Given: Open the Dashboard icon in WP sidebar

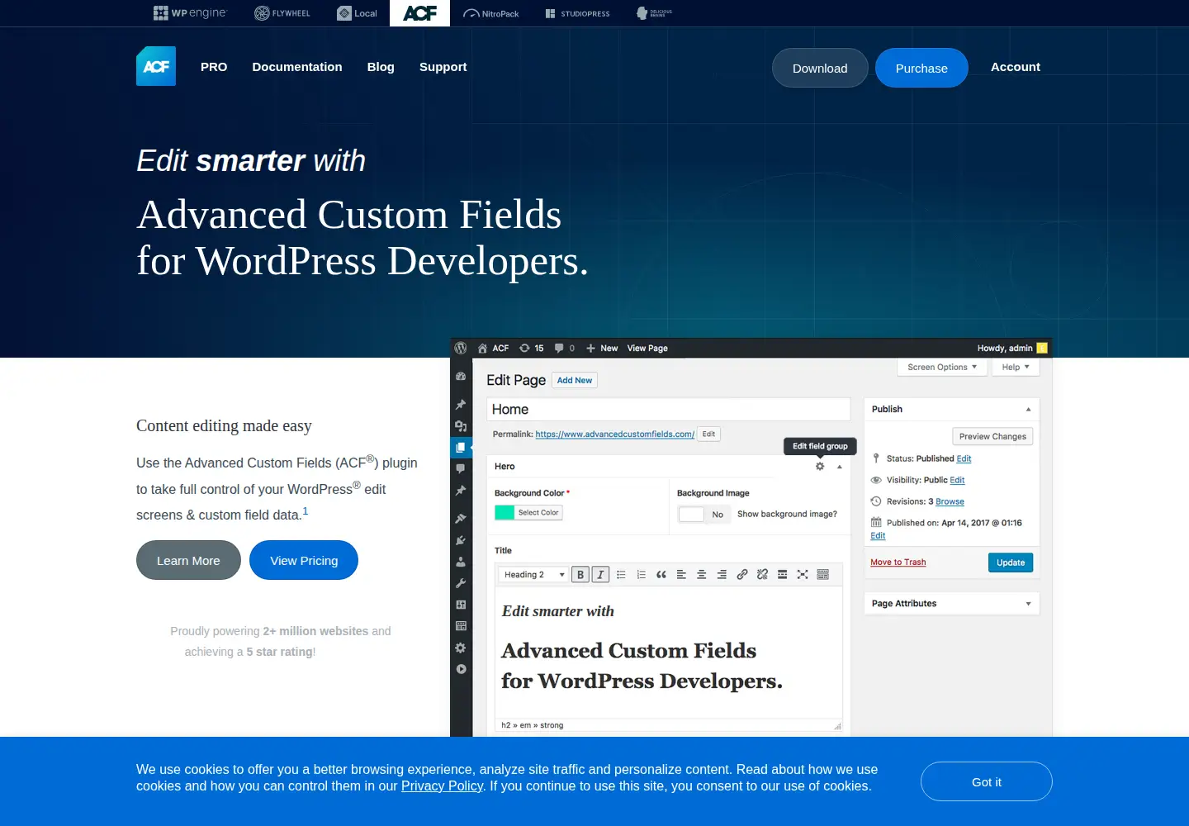Looking at the screenshot, I should [x=461, y=376].
